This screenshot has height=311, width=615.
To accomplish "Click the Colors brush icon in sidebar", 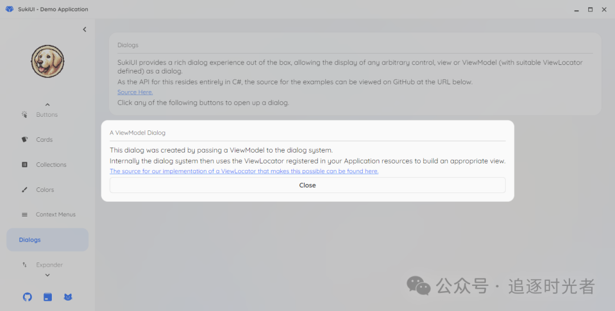I will 24,190.
